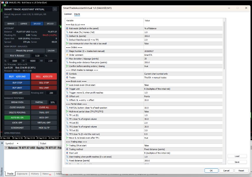Toggle OCO: OFF on the panel
The width and height of the screenshot is (252, 177).
point(44,118)
